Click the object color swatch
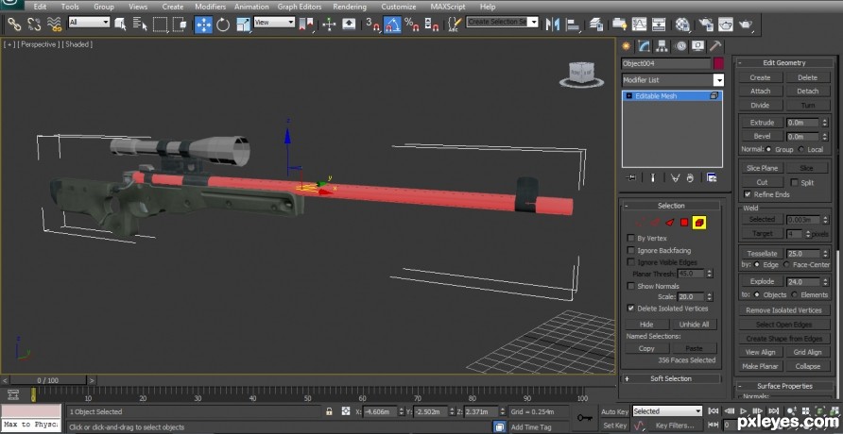 pyautogui.click(x=718, y=63)
